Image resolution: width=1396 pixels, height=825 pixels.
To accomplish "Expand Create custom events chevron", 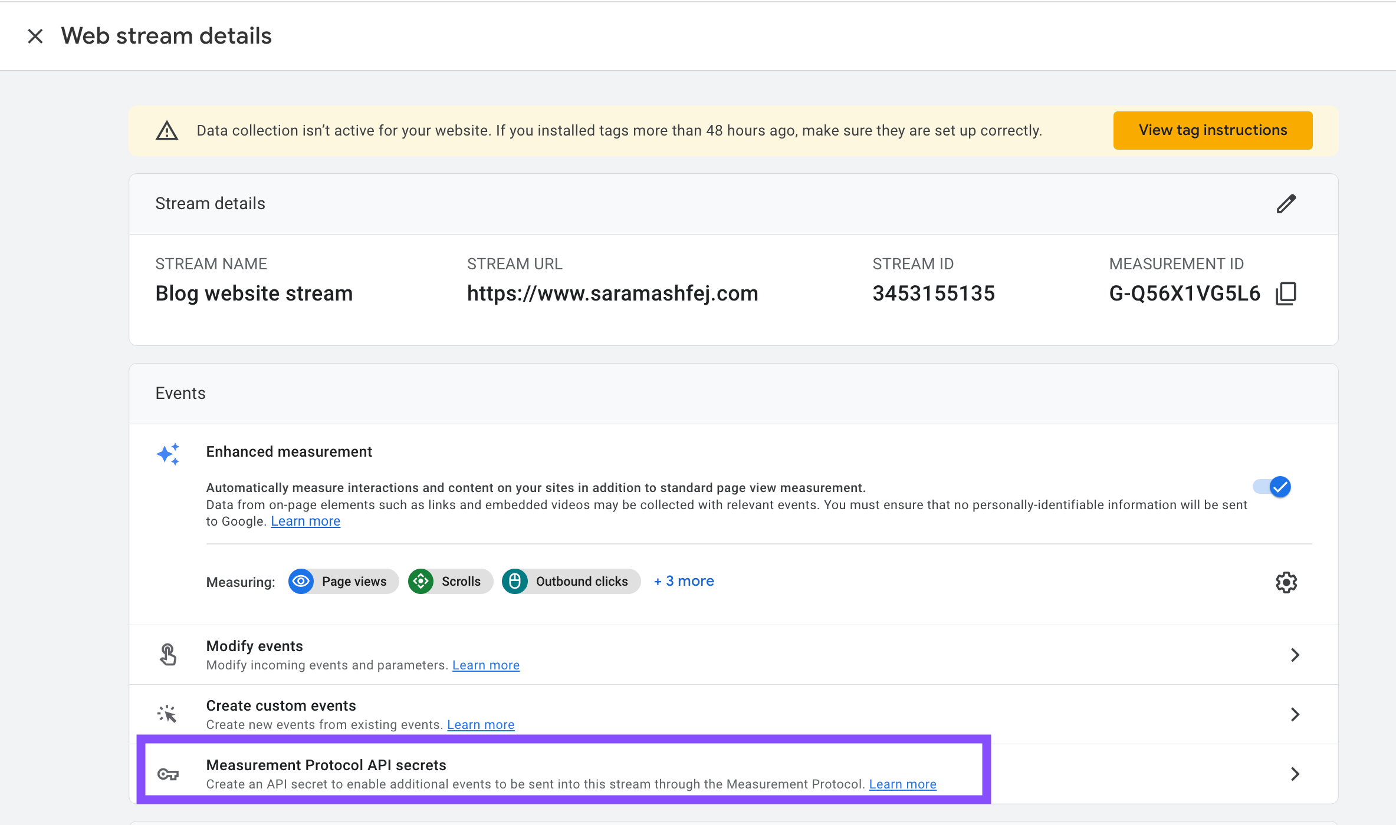I will click(x=1295, y=714).
